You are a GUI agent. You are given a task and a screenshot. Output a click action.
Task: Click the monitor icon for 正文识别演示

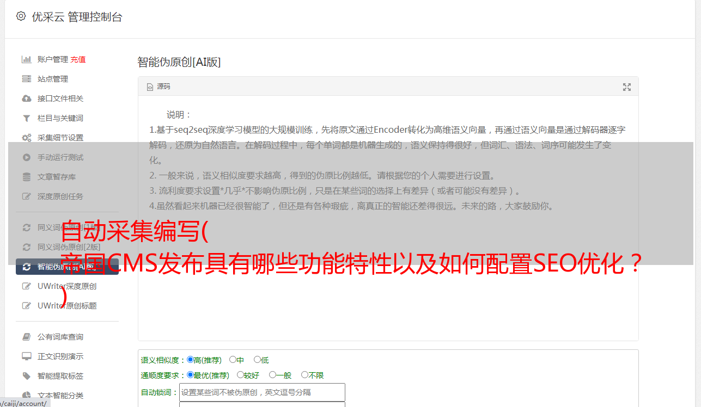coord(26,356)
